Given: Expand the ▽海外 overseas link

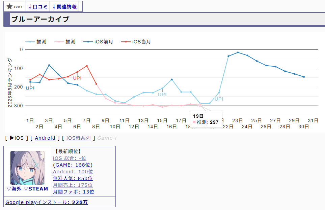Looking at the screenshot, I should click(x=14, y=189).
